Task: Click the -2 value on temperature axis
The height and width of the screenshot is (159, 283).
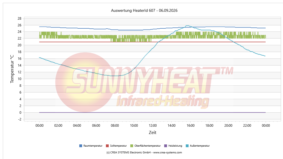Action: coord(20,119)
